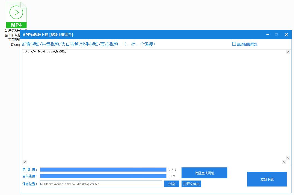Click the 当前进度 progress bar
The height and width of the screenshot is (195, 294).
click(x=103, y=176)
